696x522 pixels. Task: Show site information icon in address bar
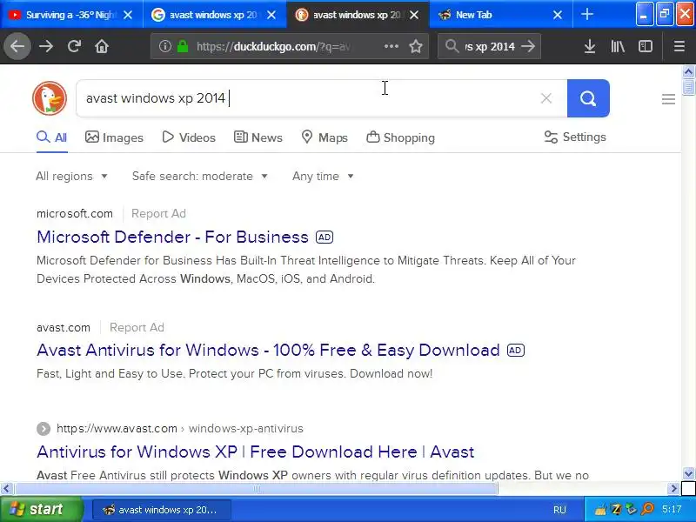point(164,46)
